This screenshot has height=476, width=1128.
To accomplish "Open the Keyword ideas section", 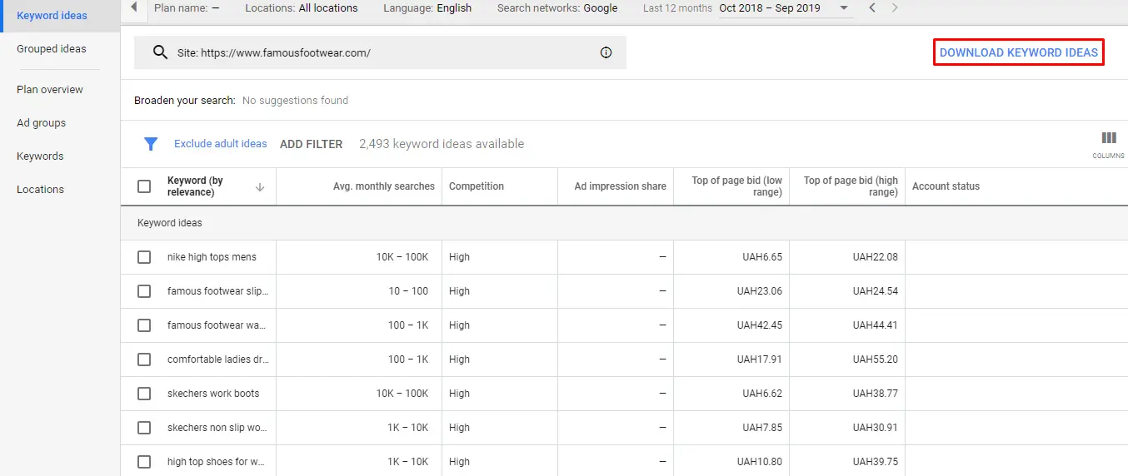I will [x=52, y=16].
